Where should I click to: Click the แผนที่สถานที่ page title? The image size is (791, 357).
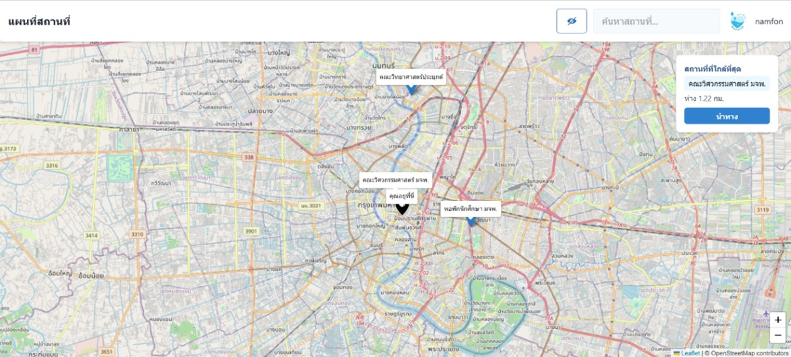click(x=39, y=22)
